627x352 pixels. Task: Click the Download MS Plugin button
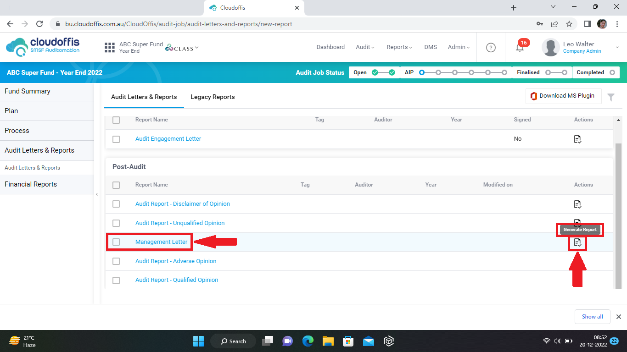click(563, 96)
